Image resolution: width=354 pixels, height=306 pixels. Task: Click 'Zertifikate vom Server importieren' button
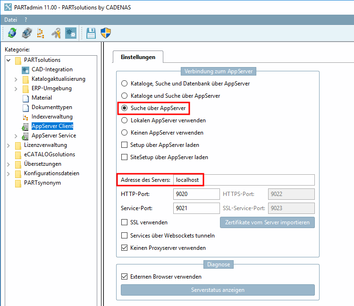click(x=267, y=222)
